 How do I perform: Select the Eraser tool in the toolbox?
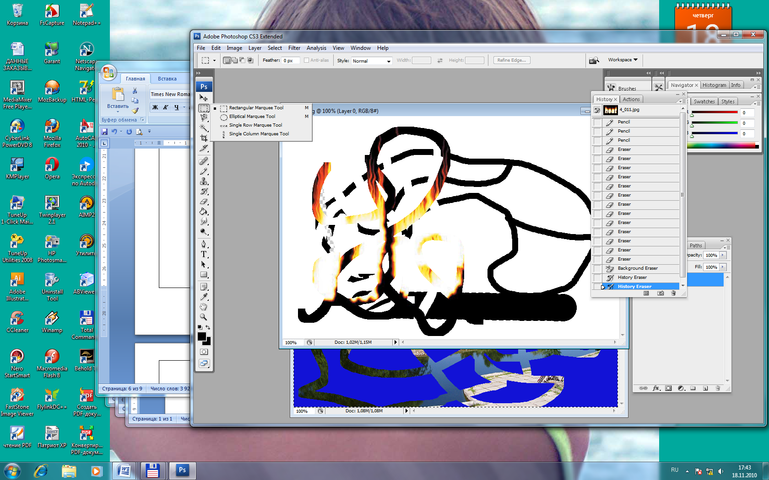pyautogui.click(x=204, y=201)
